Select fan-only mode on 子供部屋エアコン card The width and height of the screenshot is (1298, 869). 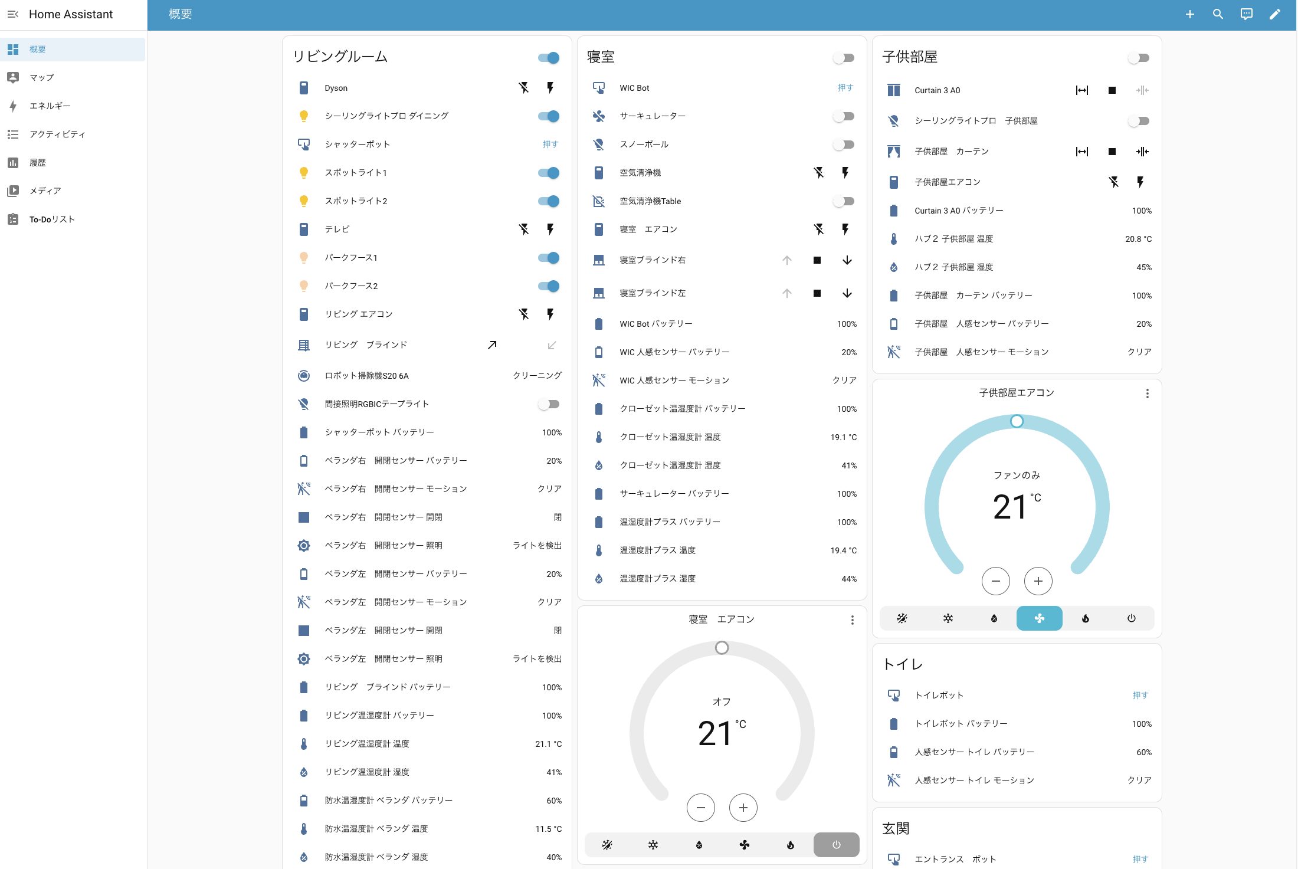coord(1039,618)
